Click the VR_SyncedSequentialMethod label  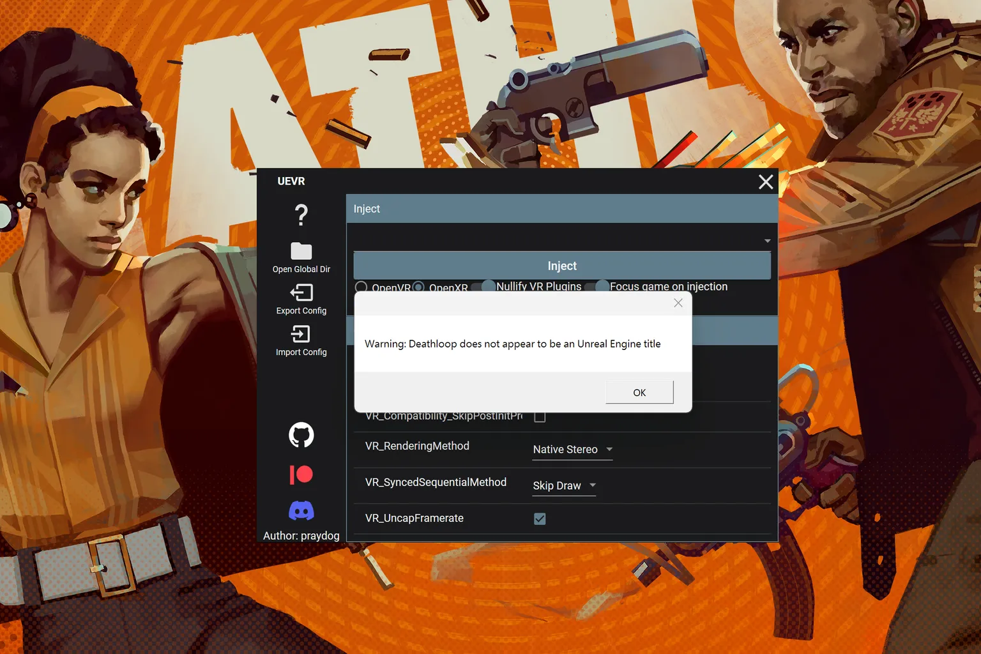click(436, 482)
